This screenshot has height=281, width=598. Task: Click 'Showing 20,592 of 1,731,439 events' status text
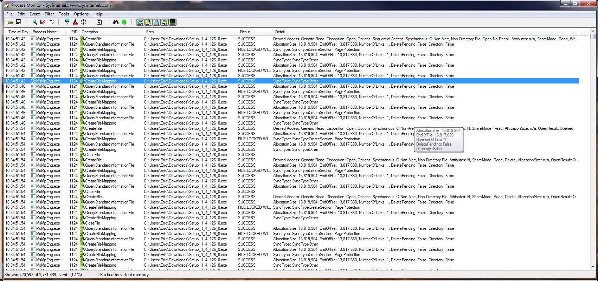43,275
